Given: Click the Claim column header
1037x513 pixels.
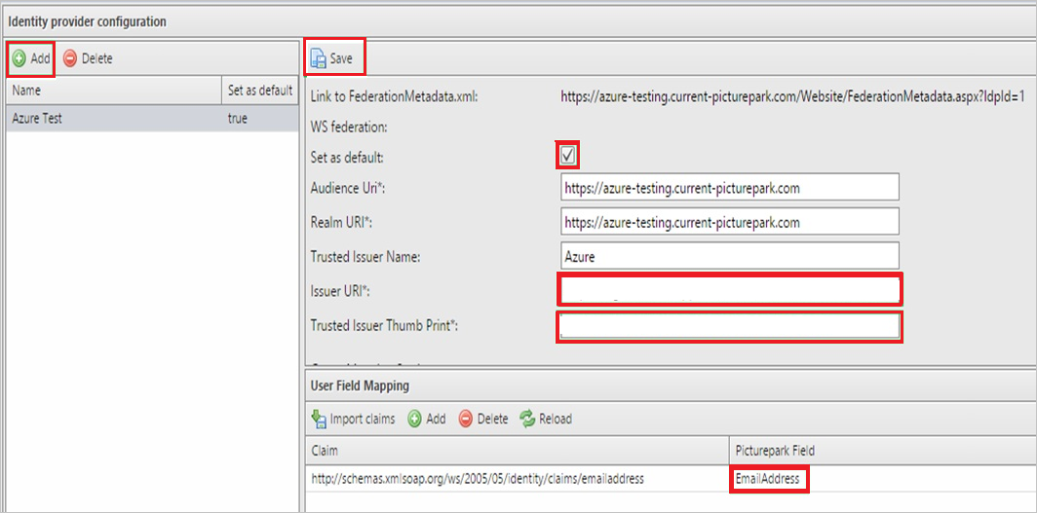Looking at the screenshot, I should (518, 451).
